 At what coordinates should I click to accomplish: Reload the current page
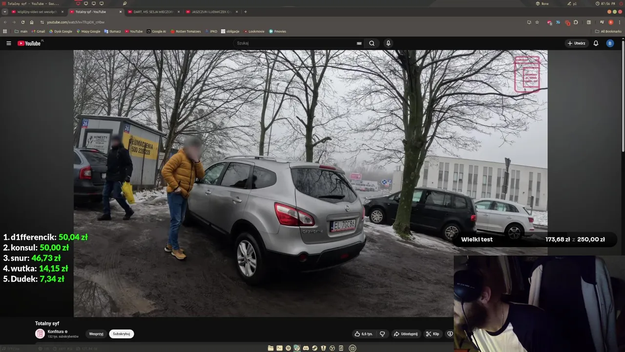point(22,22)
